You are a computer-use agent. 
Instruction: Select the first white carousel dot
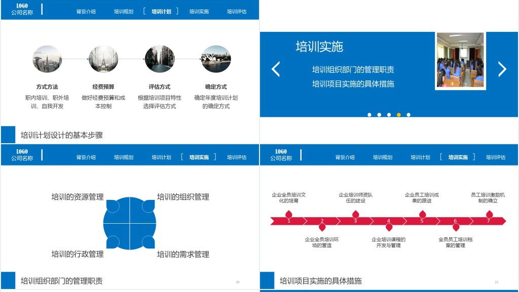369,115
